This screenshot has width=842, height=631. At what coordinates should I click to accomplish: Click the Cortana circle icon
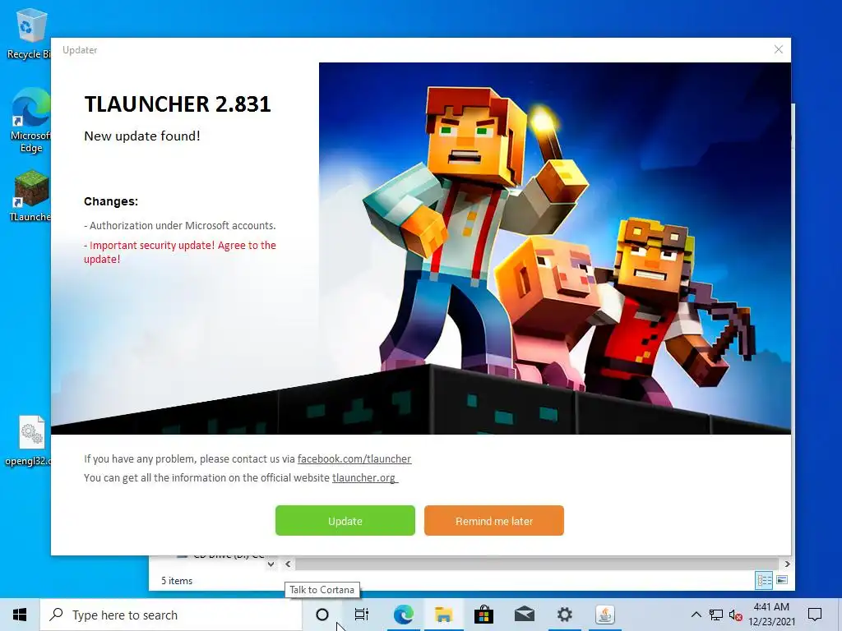[322, 615]
